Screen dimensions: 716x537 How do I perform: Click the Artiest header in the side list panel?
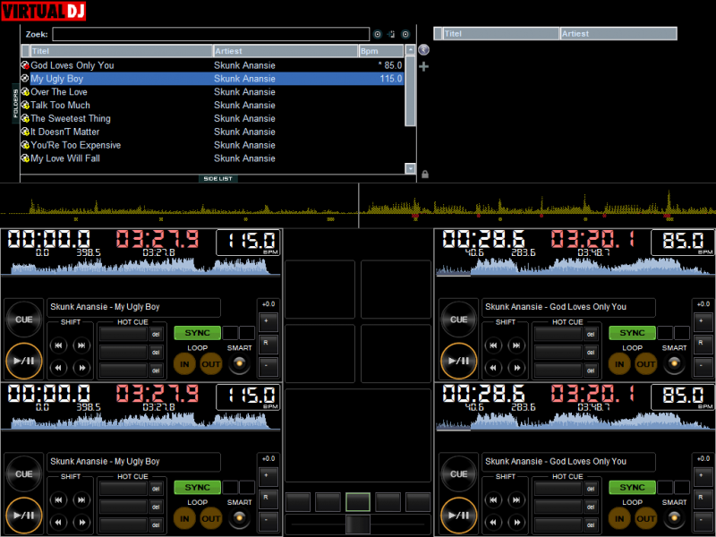[618, 34]
